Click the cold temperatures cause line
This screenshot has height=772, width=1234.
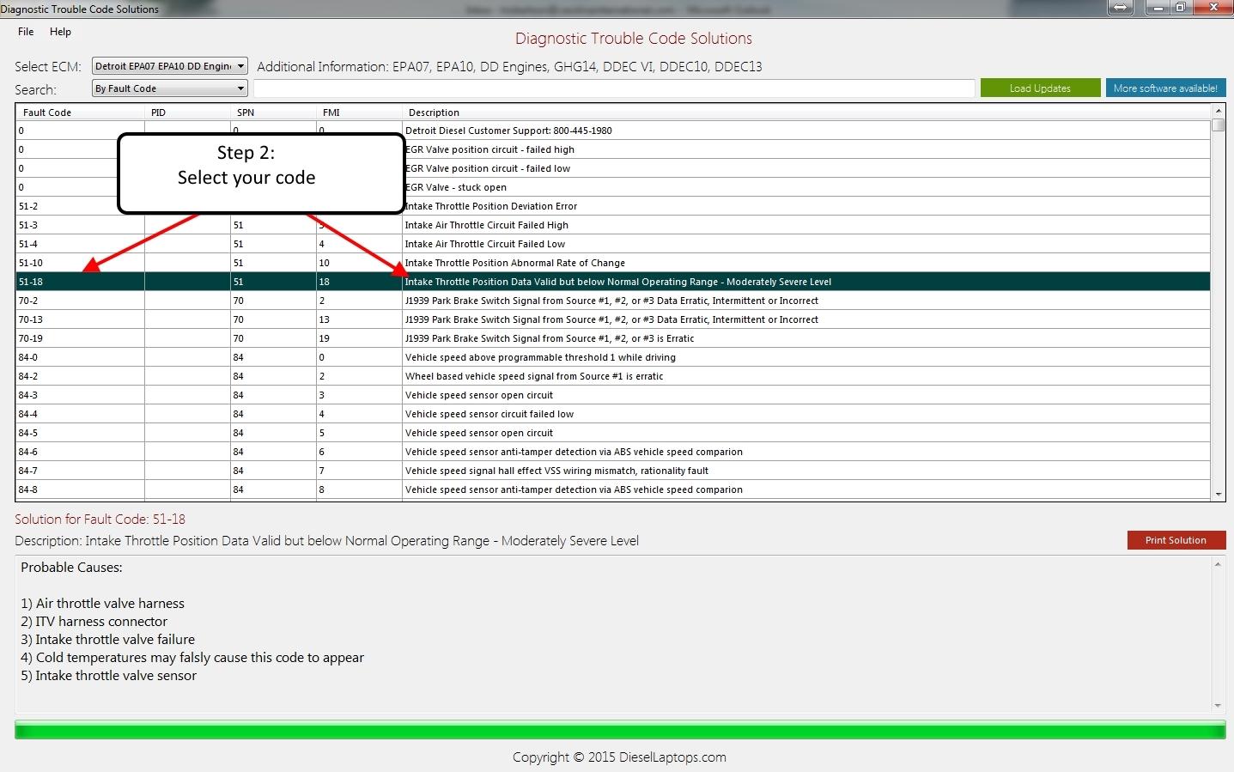coord(192,658)
